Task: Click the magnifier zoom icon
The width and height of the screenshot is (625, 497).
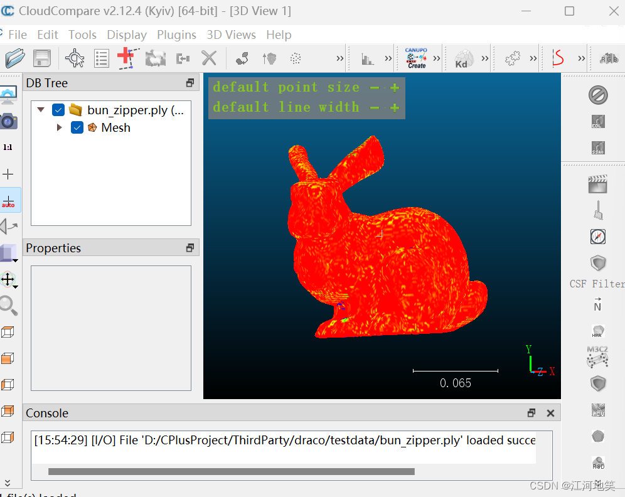Action: tap(8, 306)
